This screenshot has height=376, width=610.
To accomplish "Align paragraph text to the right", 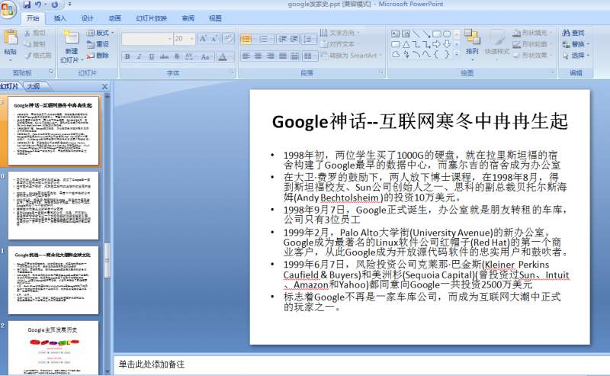I will coord(271,56).
